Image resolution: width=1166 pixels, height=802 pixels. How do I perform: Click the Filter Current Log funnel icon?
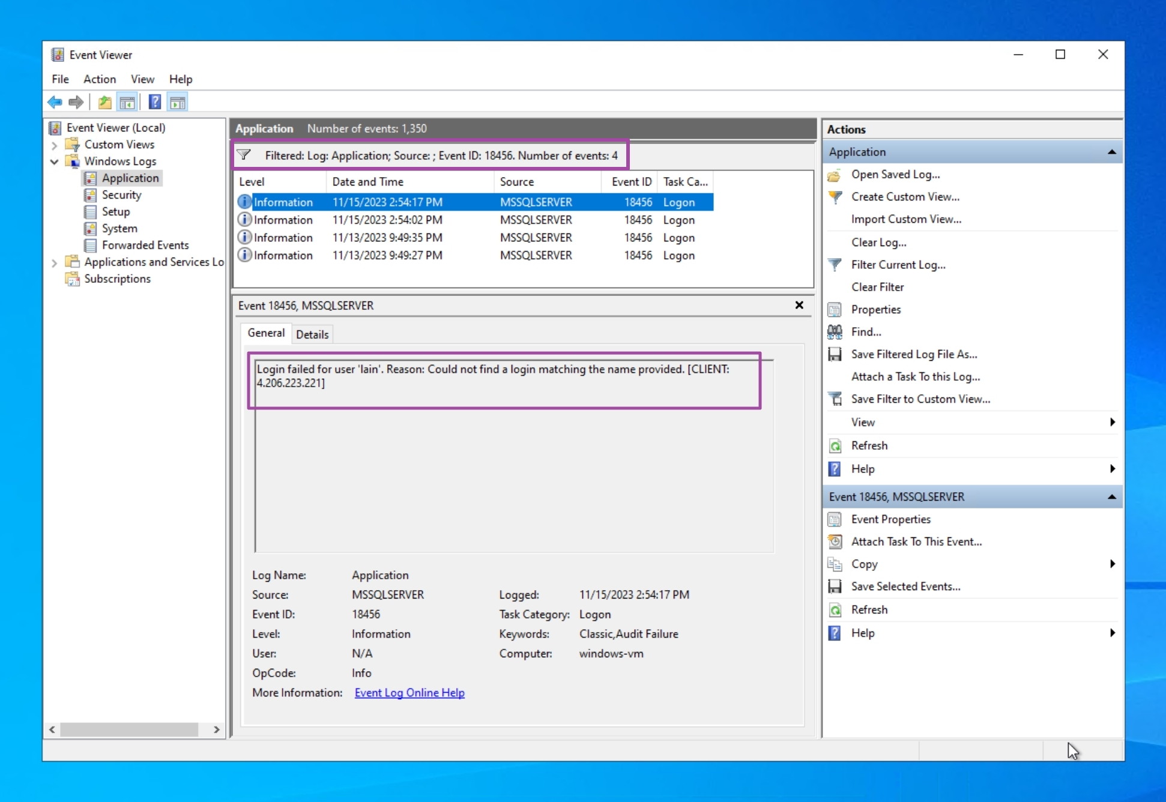[835, 265]
